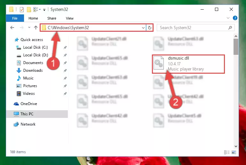Refresh the System32 folder
Screen dimensions: 246x165
[x=150, y=28]
